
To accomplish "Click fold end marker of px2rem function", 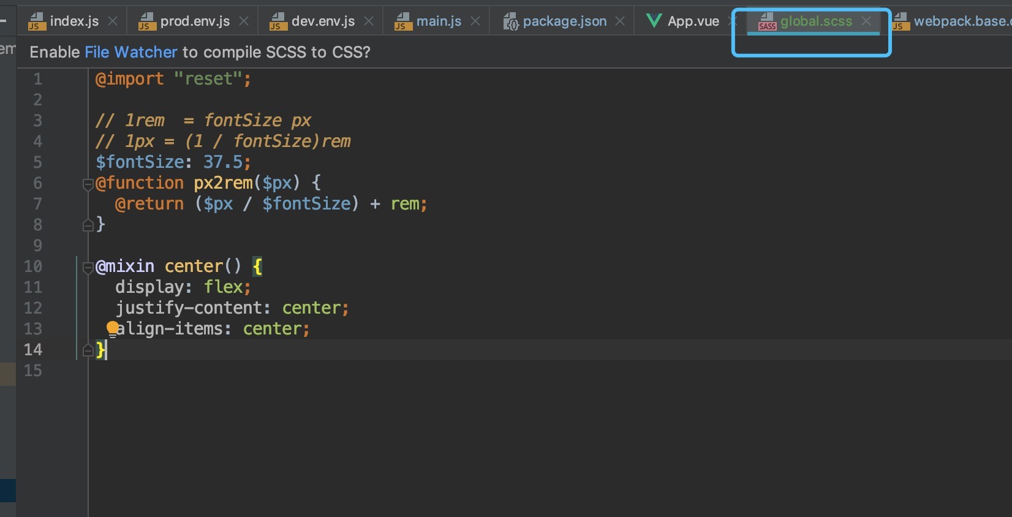I will pyautogui.click(x=88, y=225).
